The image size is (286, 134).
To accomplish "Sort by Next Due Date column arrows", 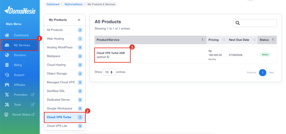I will pyautogui.click(x=254, y=40).
